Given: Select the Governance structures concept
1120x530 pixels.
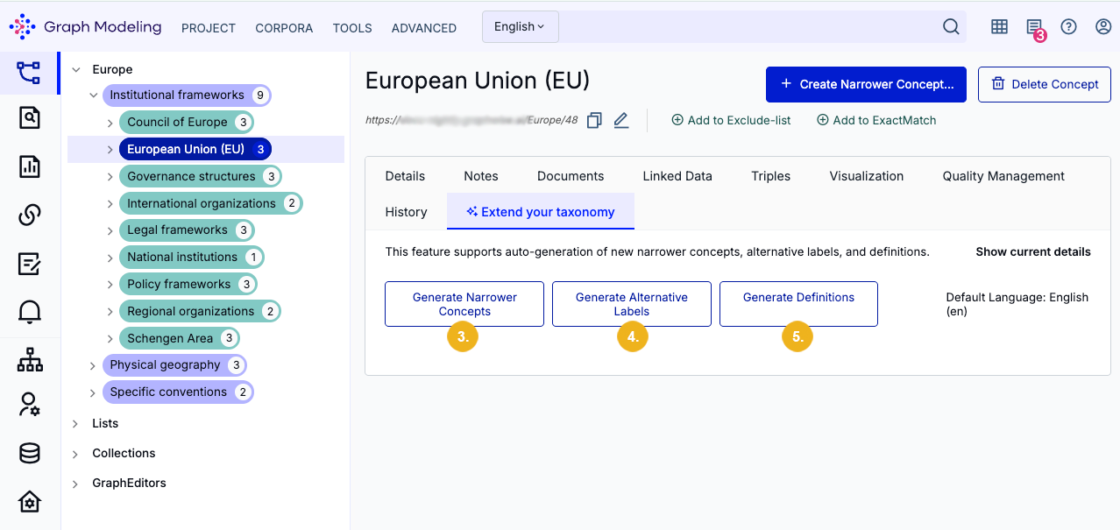Looking at the screenshot, I should [x=201, y=176].
